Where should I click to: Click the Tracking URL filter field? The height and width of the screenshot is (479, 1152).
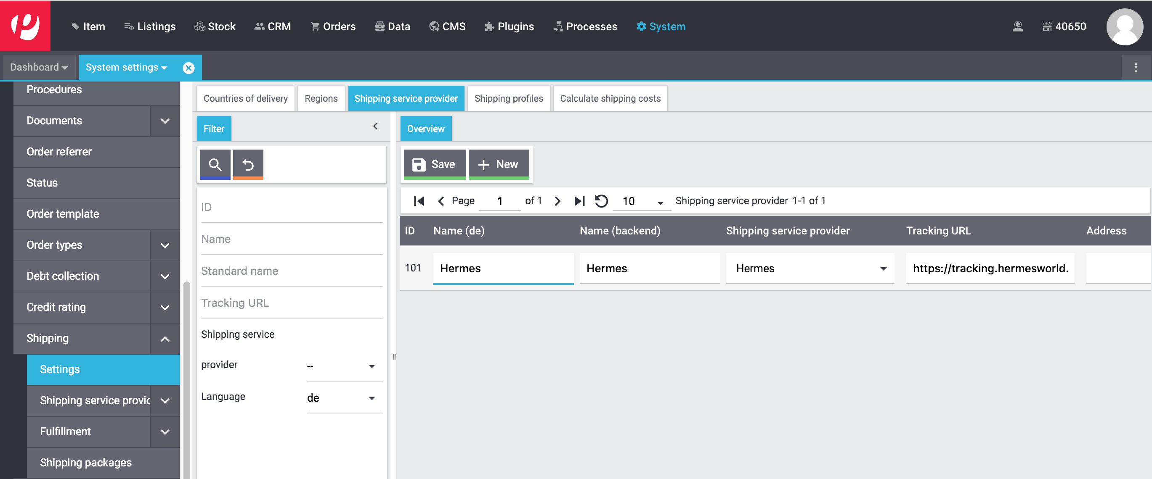292,303
